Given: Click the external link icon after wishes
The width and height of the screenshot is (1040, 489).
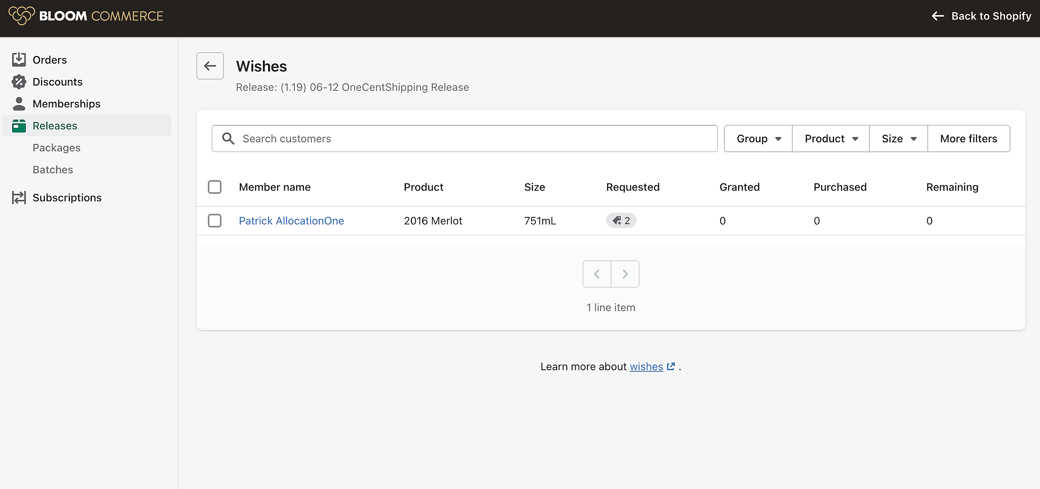Looking at the screenshot, I should pyautogui.click(x=671, y=367).
